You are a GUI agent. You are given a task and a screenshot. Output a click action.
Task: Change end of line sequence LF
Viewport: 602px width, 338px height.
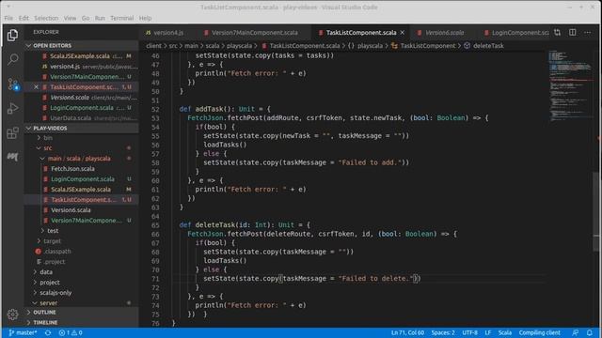pyautogui.click(x=487, y=332)
